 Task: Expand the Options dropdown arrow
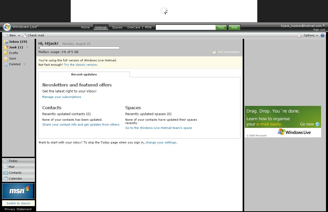[x=317, y=36]
